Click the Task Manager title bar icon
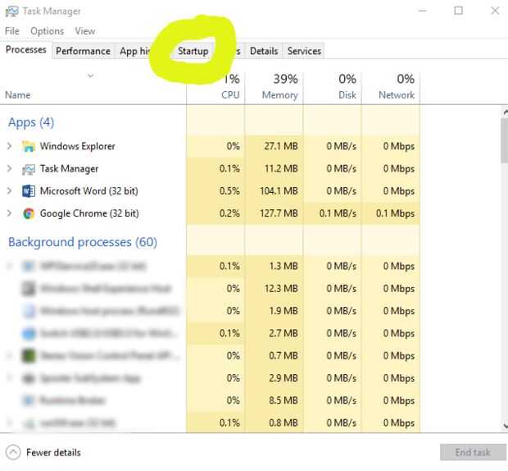 tap(12, 11)
